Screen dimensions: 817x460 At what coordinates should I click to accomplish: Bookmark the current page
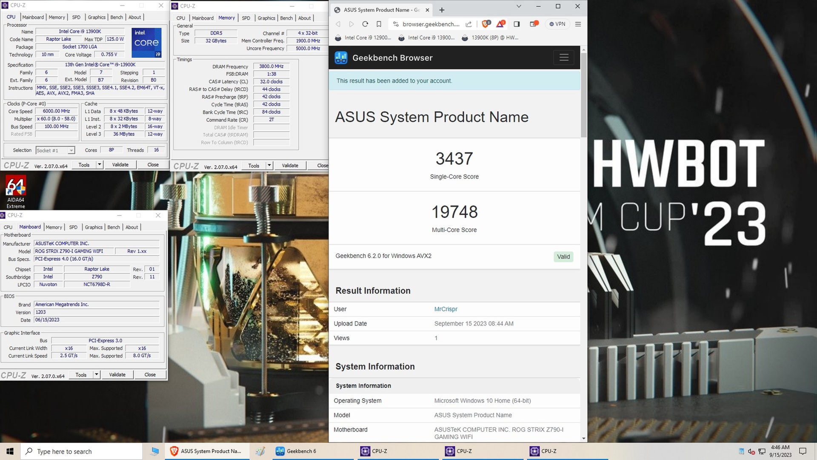point(379,24)
